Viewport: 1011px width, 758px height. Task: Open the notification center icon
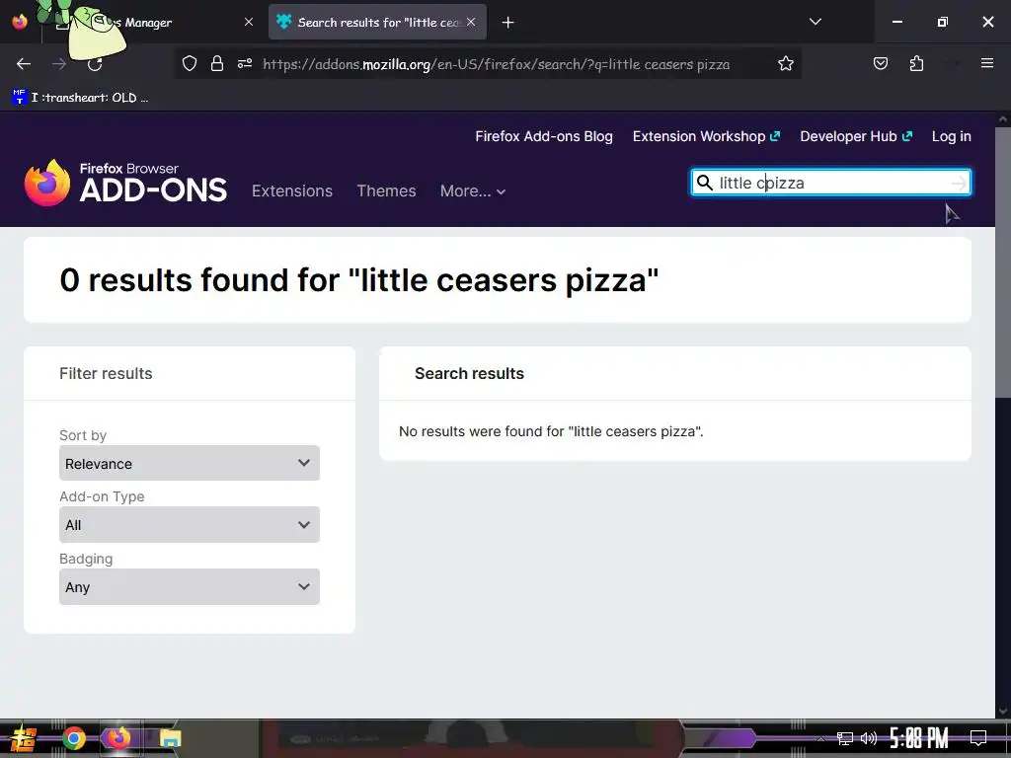[x=978, y=738]
